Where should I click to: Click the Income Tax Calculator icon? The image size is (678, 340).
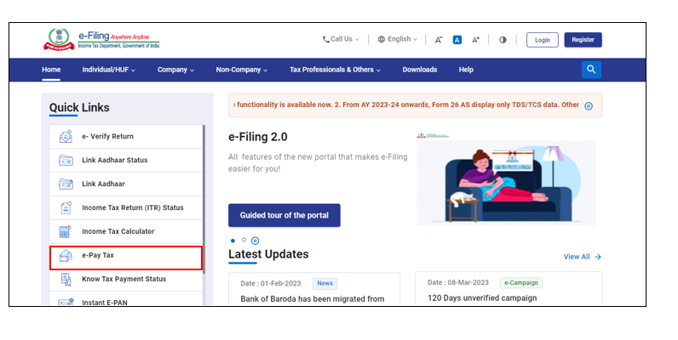[x=66, y=232]
